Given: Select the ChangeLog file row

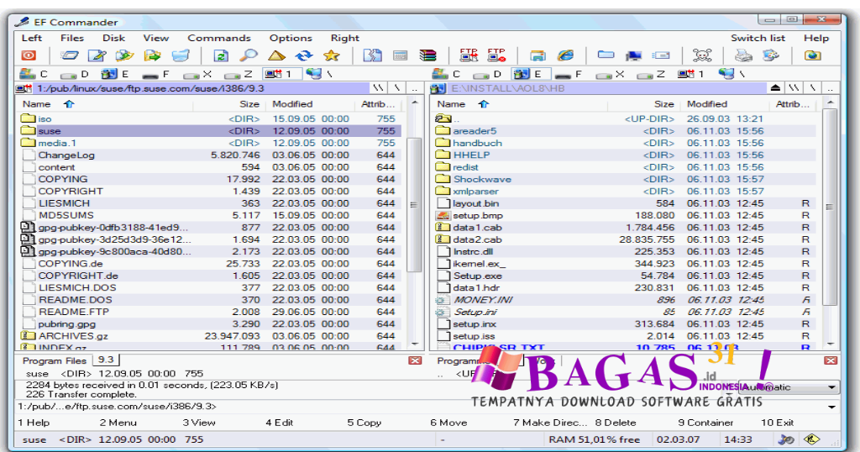Looking at the screenshot, I should tap(209, 155).
